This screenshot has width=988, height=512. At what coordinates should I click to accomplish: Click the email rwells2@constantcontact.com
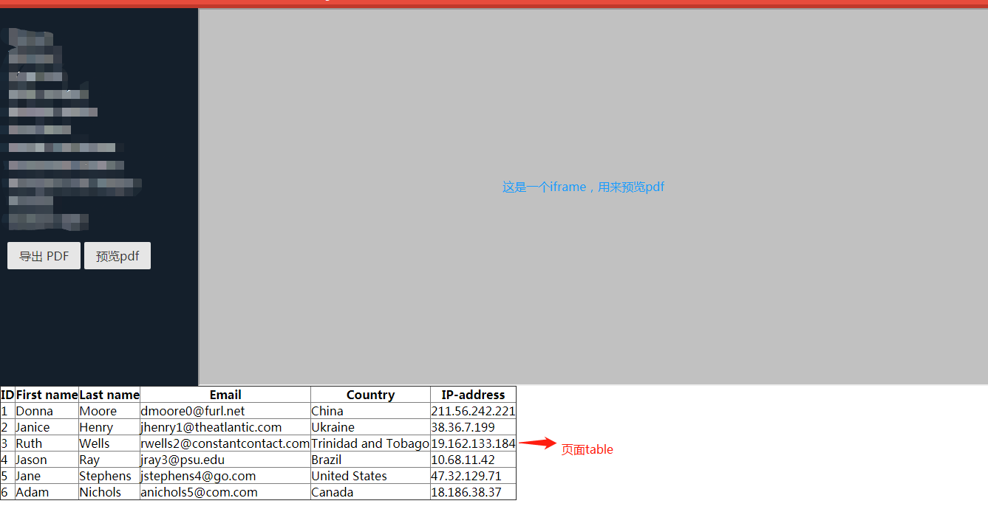[x=225, y=443]
